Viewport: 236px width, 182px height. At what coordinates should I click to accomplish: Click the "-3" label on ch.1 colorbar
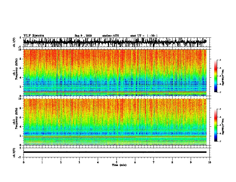[x=220, y=60]
